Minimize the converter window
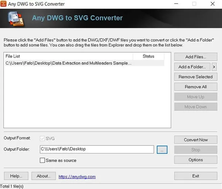The width and height of the screenshot is (222, 189). pos(176,4)
